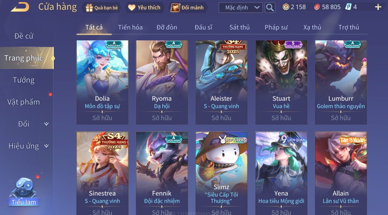
Task: Open Đổi mảnh chest icon
Action: point(175,8)
